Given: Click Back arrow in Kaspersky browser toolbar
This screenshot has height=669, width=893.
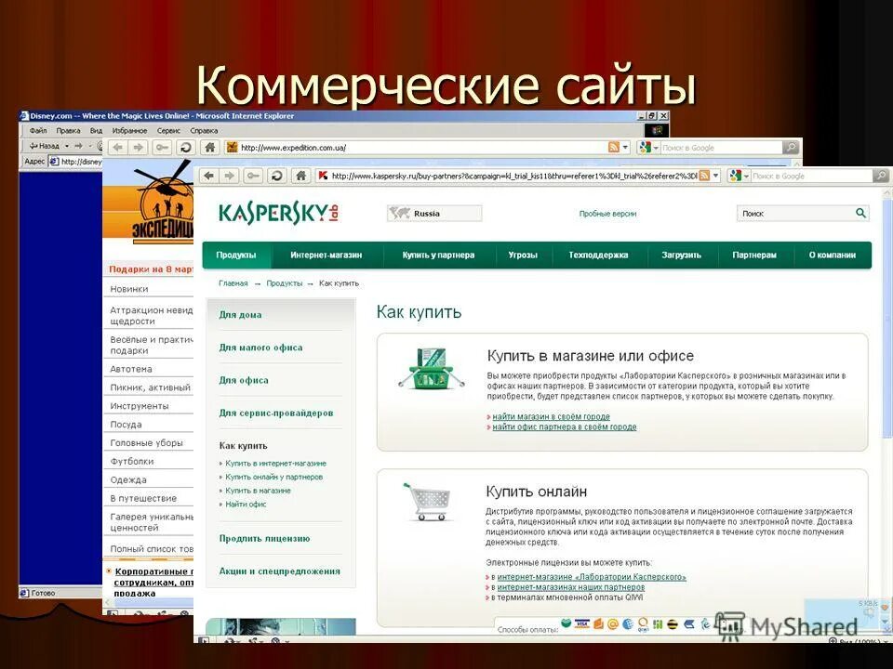Looking at the screenshot, I should point(209,176).
